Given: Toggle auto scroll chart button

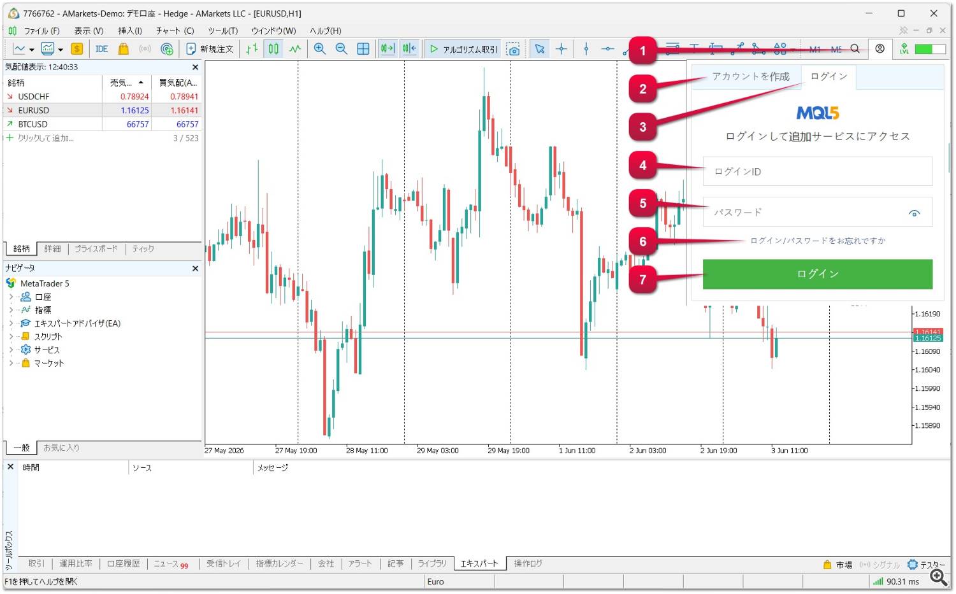Looking at the screenshot, I should [387, 49].
